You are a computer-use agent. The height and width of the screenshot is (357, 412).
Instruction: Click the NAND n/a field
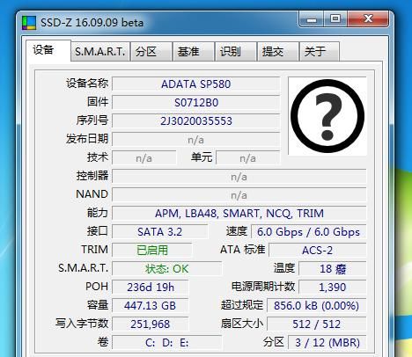click(239, 195)
